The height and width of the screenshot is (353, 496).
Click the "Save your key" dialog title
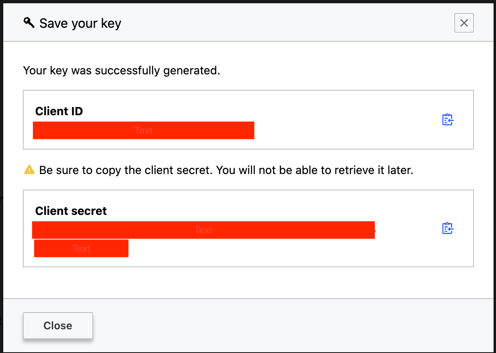(x=80, y=23)
